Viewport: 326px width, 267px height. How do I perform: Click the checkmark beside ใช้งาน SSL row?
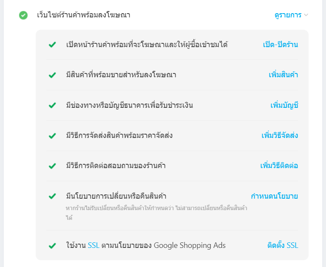(52, 245)
